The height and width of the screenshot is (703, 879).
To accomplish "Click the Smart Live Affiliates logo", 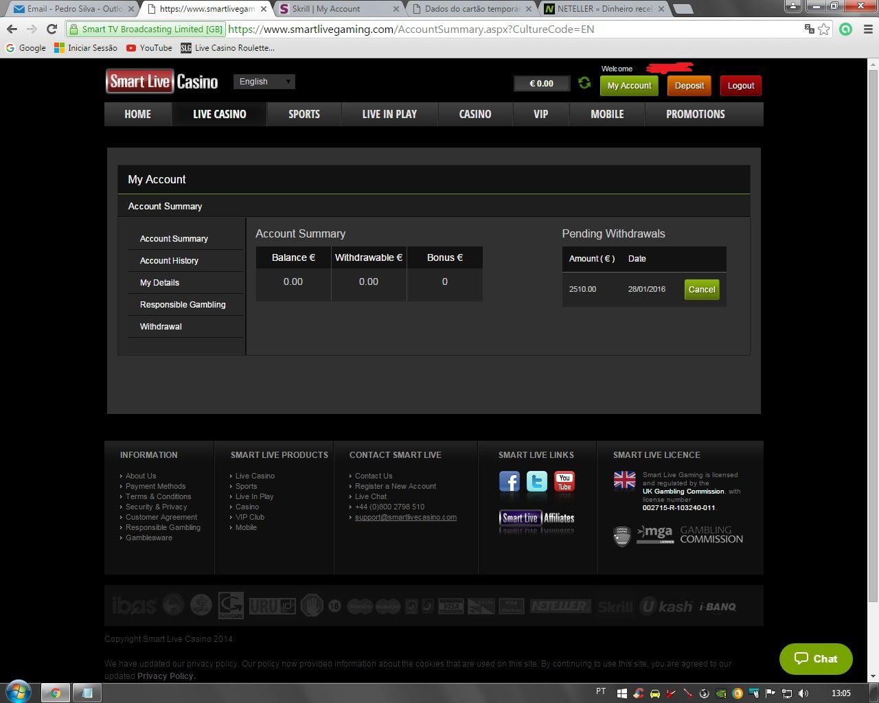I will pos(537,519).
